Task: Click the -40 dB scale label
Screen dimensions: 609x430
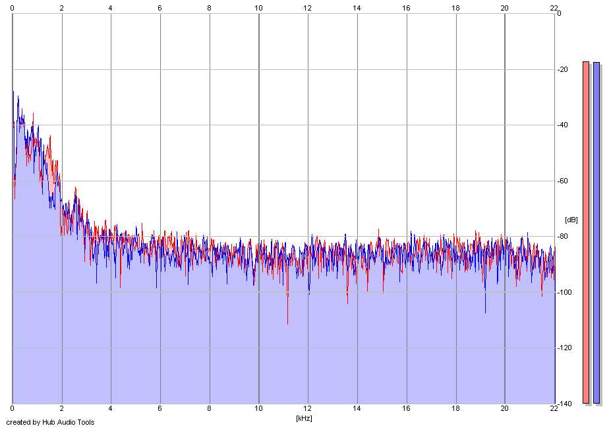Action: tap(562, 125)
